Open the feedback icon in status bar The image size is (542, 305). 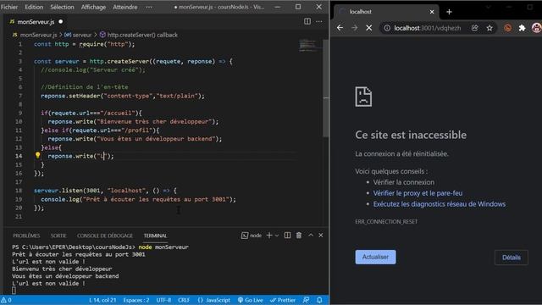point(306,300)
